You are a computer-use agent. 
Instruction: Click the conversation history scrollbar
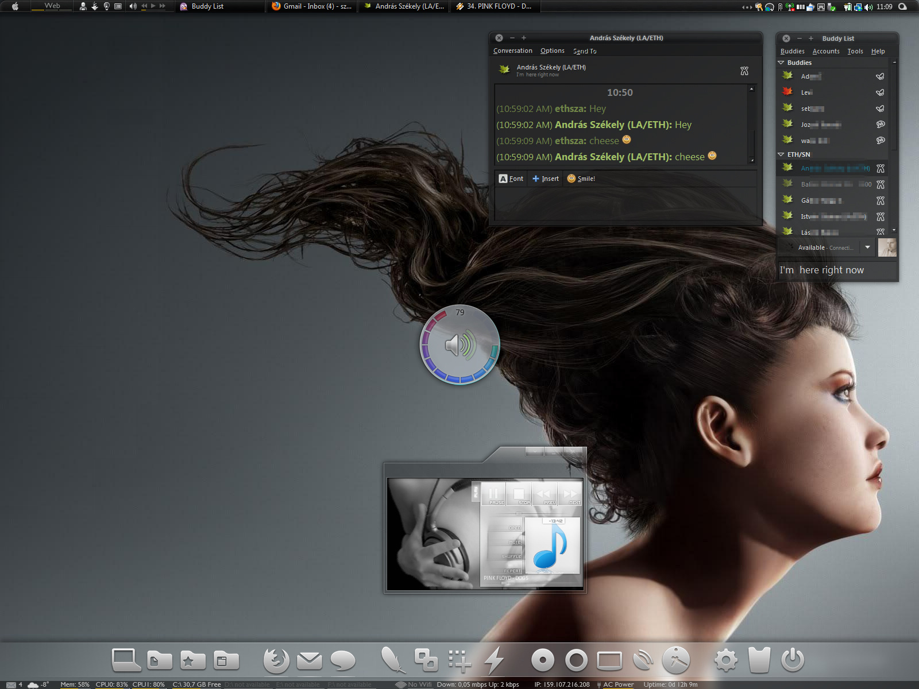(x=752, y=124)
